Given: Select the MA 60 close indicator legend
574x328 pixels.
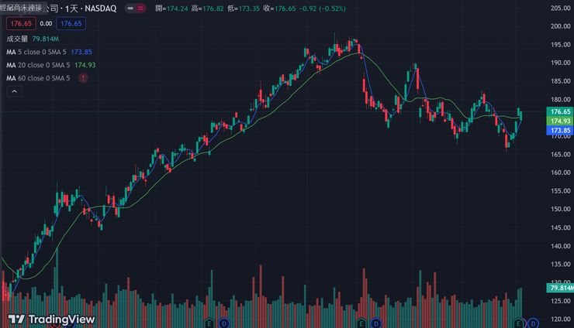Looking at the screenshot, I should coord(39,78).
